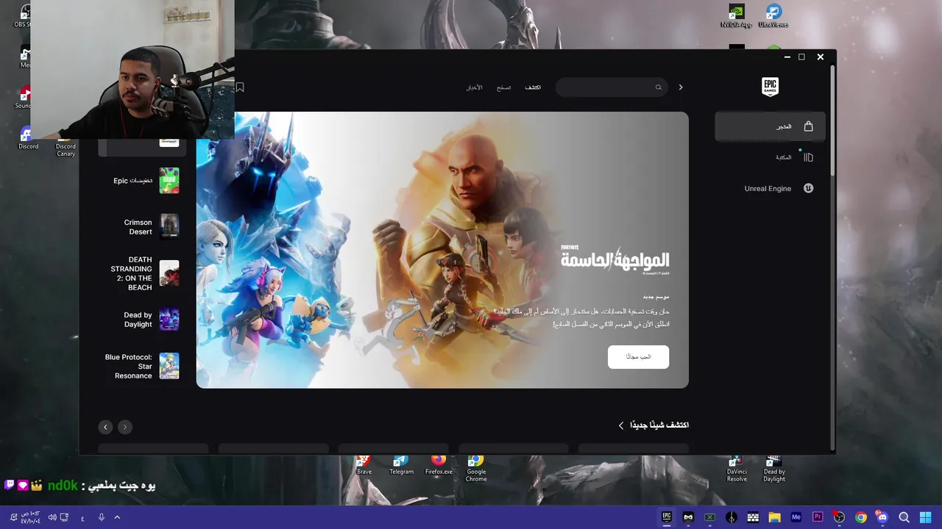The image size is (942, 529).
Task: Click Chrome icon in taskbar
Action: pos(861,517)
